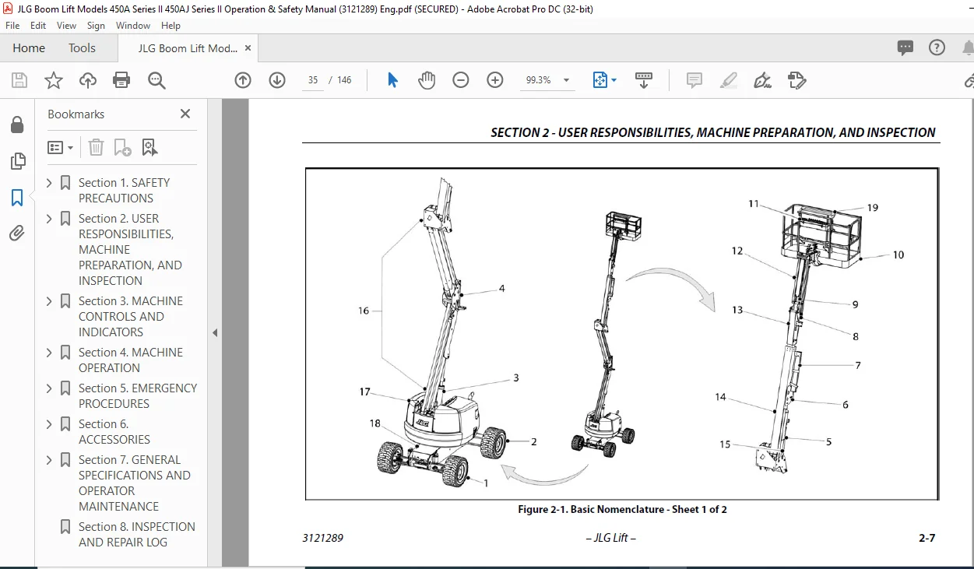Switch to the Home tab
Screen dimensions: 974x569
29,48
